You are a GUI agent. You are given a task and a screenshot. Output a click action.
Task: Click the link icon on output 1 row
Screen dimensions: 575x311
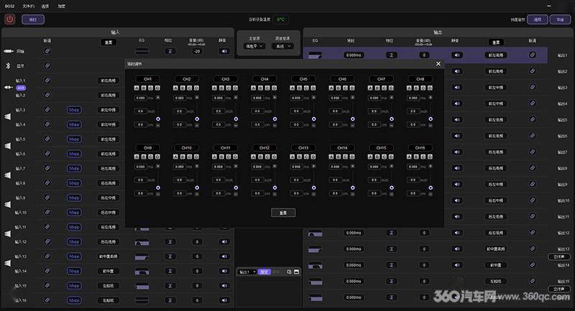pos(533,55)
